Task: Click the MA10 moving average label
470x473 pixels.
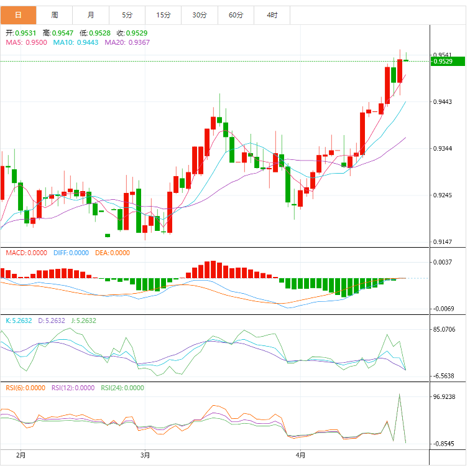Action: coord(75,42)
